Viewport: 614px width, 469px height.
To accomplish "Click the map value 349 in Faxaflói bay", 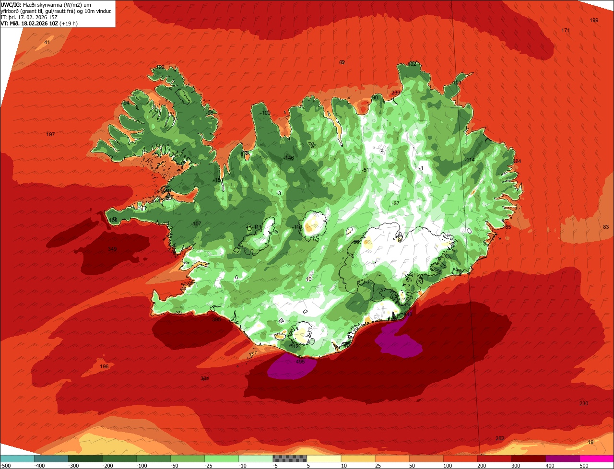I will (x=112, y=249).
